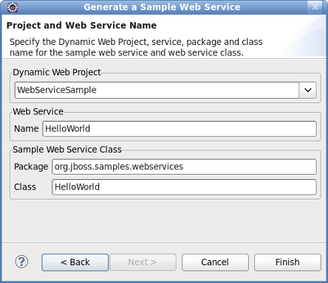Click the Name label in Web Service group
The image size is (328, 283).
pyautogui.click(x=27, y=129)
